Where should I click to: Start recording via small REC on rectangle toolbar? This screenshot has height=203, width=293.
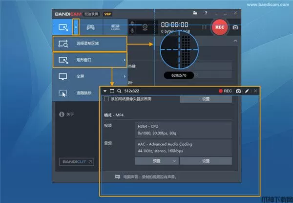point(225,91)
